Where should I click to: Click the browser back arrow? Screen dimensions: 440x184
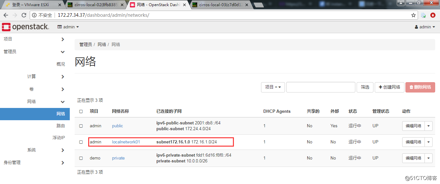pos(6,15)
